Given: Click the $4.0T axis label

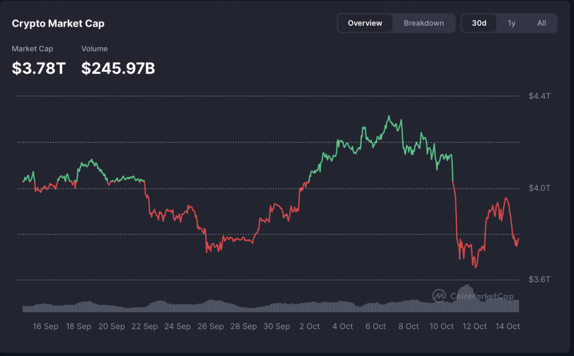Looking at the screenshot, I should pyautogui.click(x=539, y=188).
